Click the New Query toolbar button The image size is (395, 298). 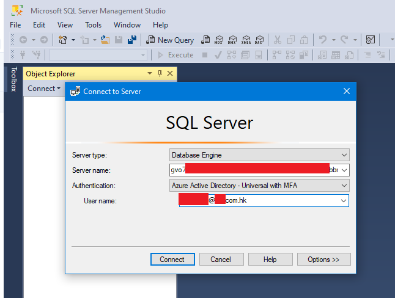tap(170, 40)
